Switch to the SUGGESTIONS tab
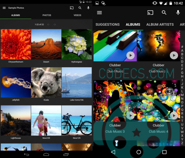This screenshot has height=158, width=185. tap(107, 24)
